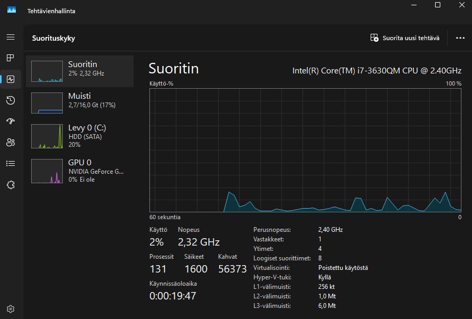
Task: Open Task Manager settings gear
Action: [x=11, y=309]
